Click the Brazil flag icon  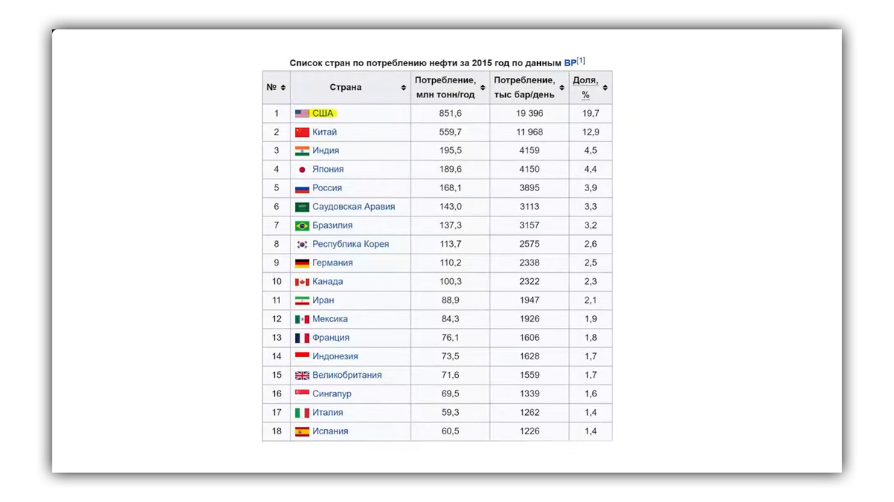(302, 225)
